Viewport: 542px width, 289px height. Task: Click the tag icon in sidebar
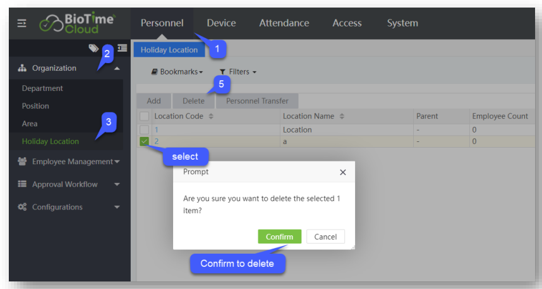click(x=93, y=47)
